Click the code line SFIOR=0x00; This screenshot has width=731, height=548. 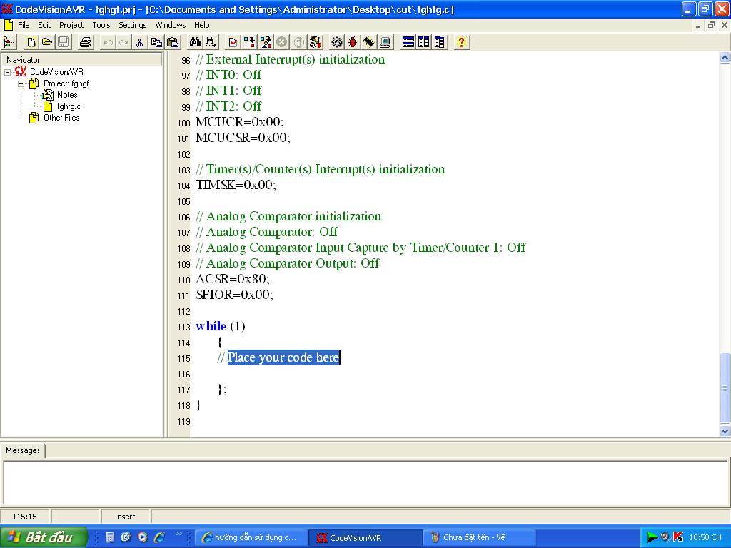coord(234,295)
